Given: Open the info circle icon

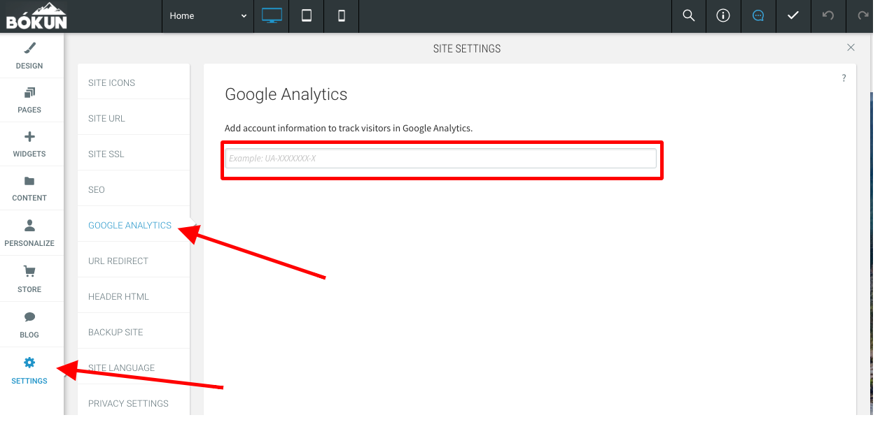Looking at the screenshot, I should pos(723,15).
